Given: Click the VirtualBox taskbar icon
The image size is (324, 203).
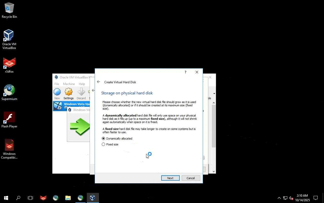Looking at the screenshot, I should coord(93,198).
